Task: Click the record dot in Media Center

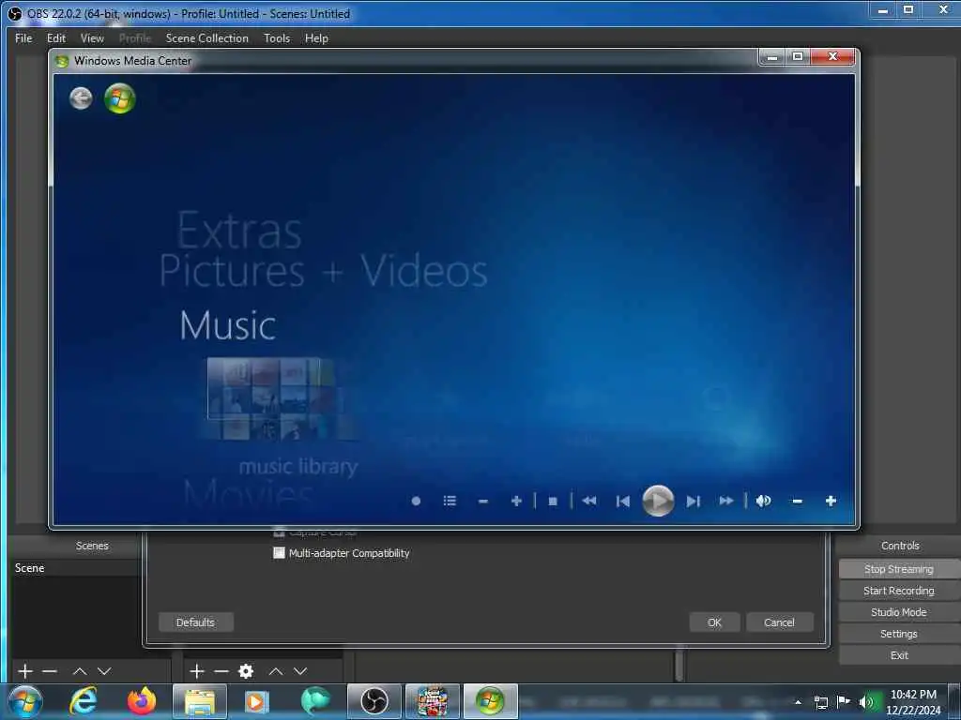Action: pos(416,501)
